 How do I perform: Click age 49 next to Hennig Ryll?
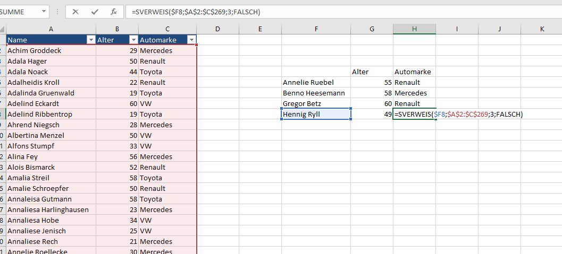coord(372,114)
